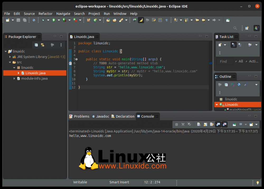
Task: Select Linuxidc.java in Package Explorer
Action: [x=35, y=73]
